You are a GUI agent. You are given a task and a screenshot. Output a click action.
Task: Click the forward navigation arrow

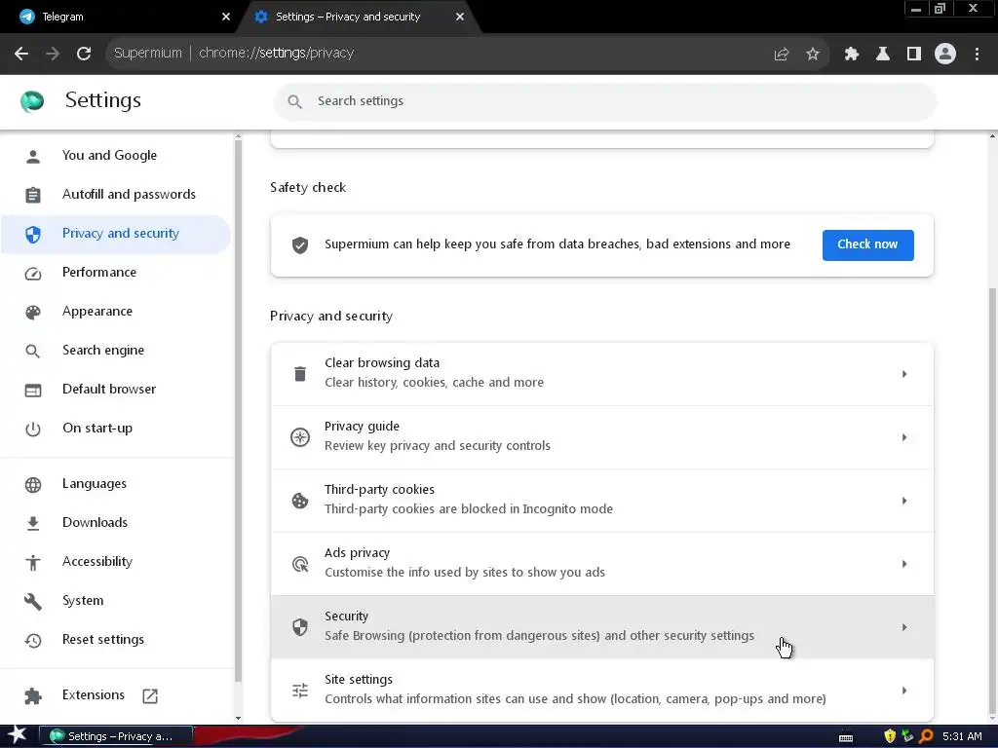click(x=53, y=54)
